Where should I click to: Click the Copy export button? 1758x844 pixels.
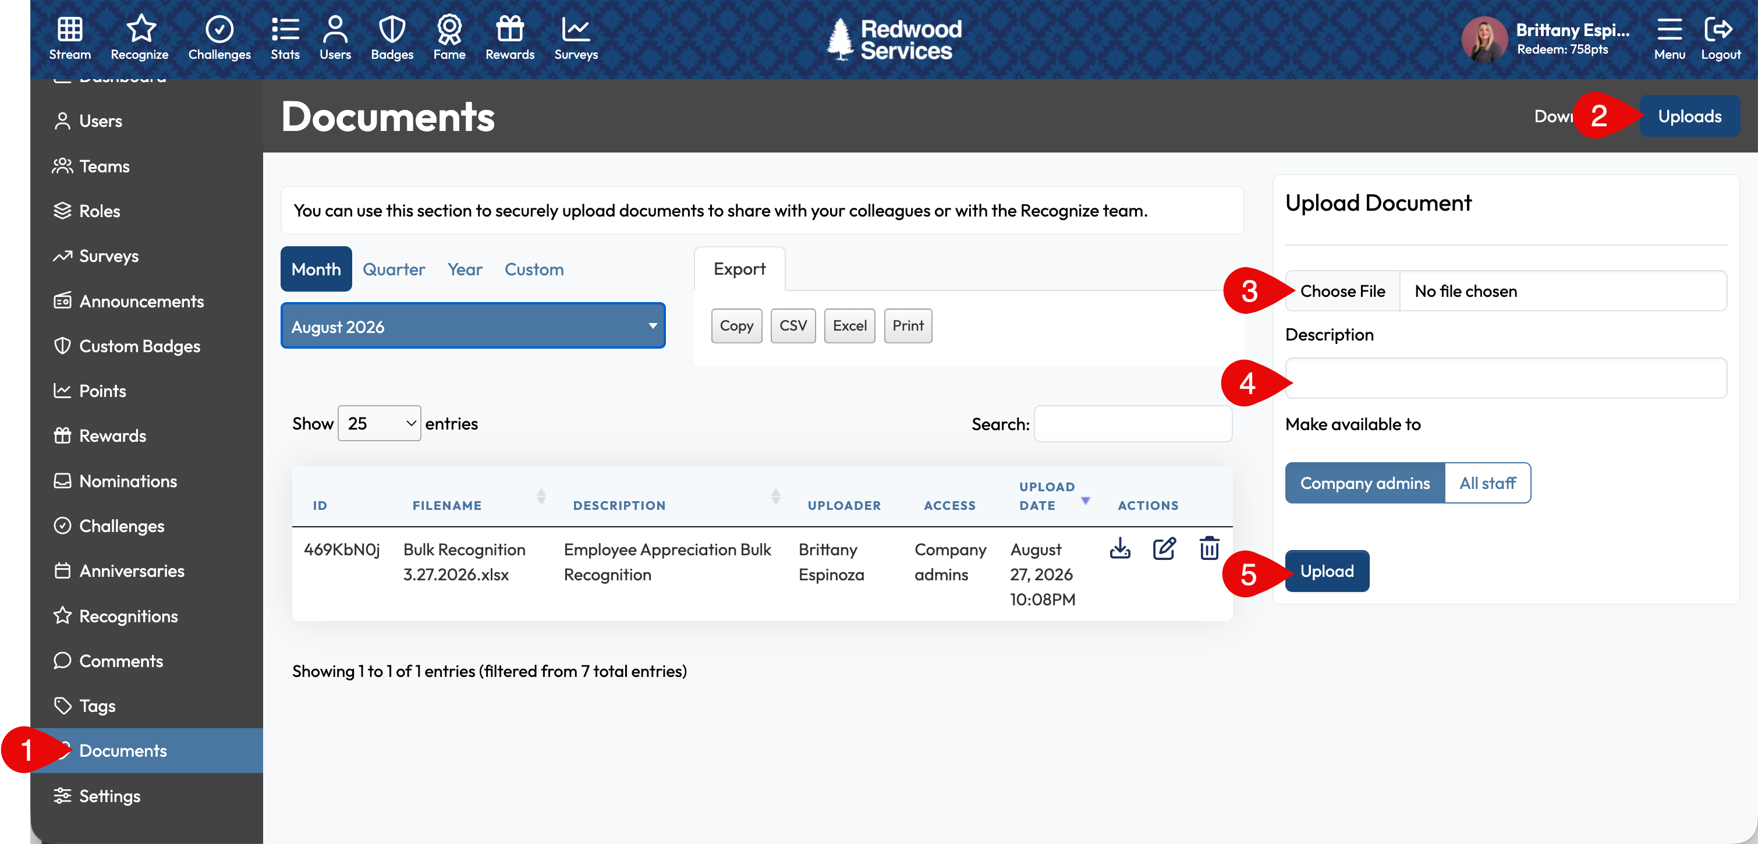[x=736, y=325]
